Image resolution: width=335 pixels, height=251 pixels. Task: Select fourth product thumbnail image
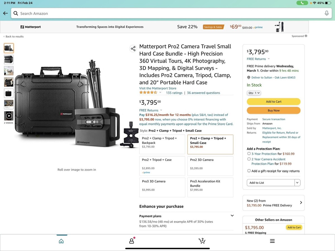click(x=9, y=82)
